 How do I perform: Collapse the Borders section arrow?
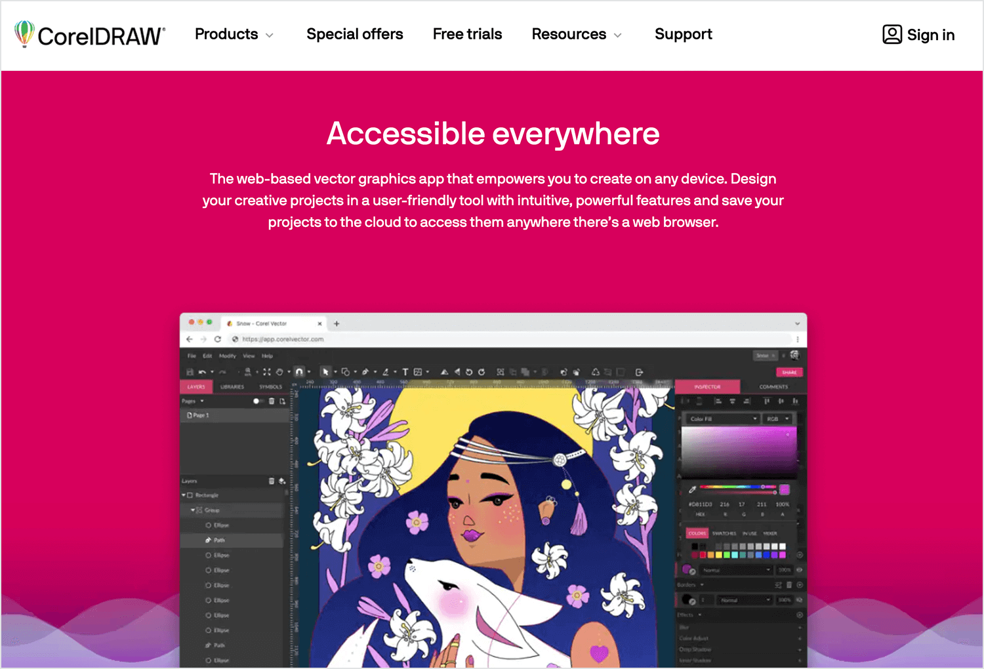(702, 584)
